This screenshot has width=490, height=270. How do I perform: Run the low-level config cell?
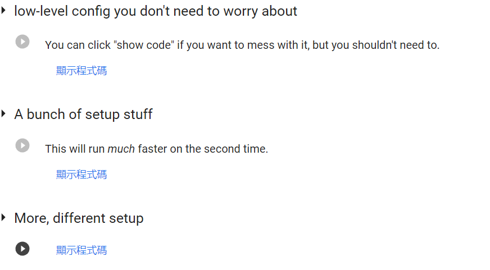(22, 42)
